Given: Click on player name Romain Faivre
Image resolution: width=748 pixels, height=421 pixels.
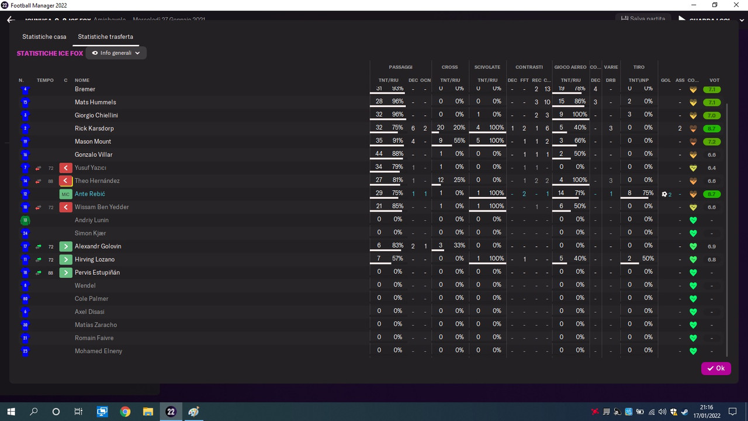Looking at the screenshot, I should 94,338.
